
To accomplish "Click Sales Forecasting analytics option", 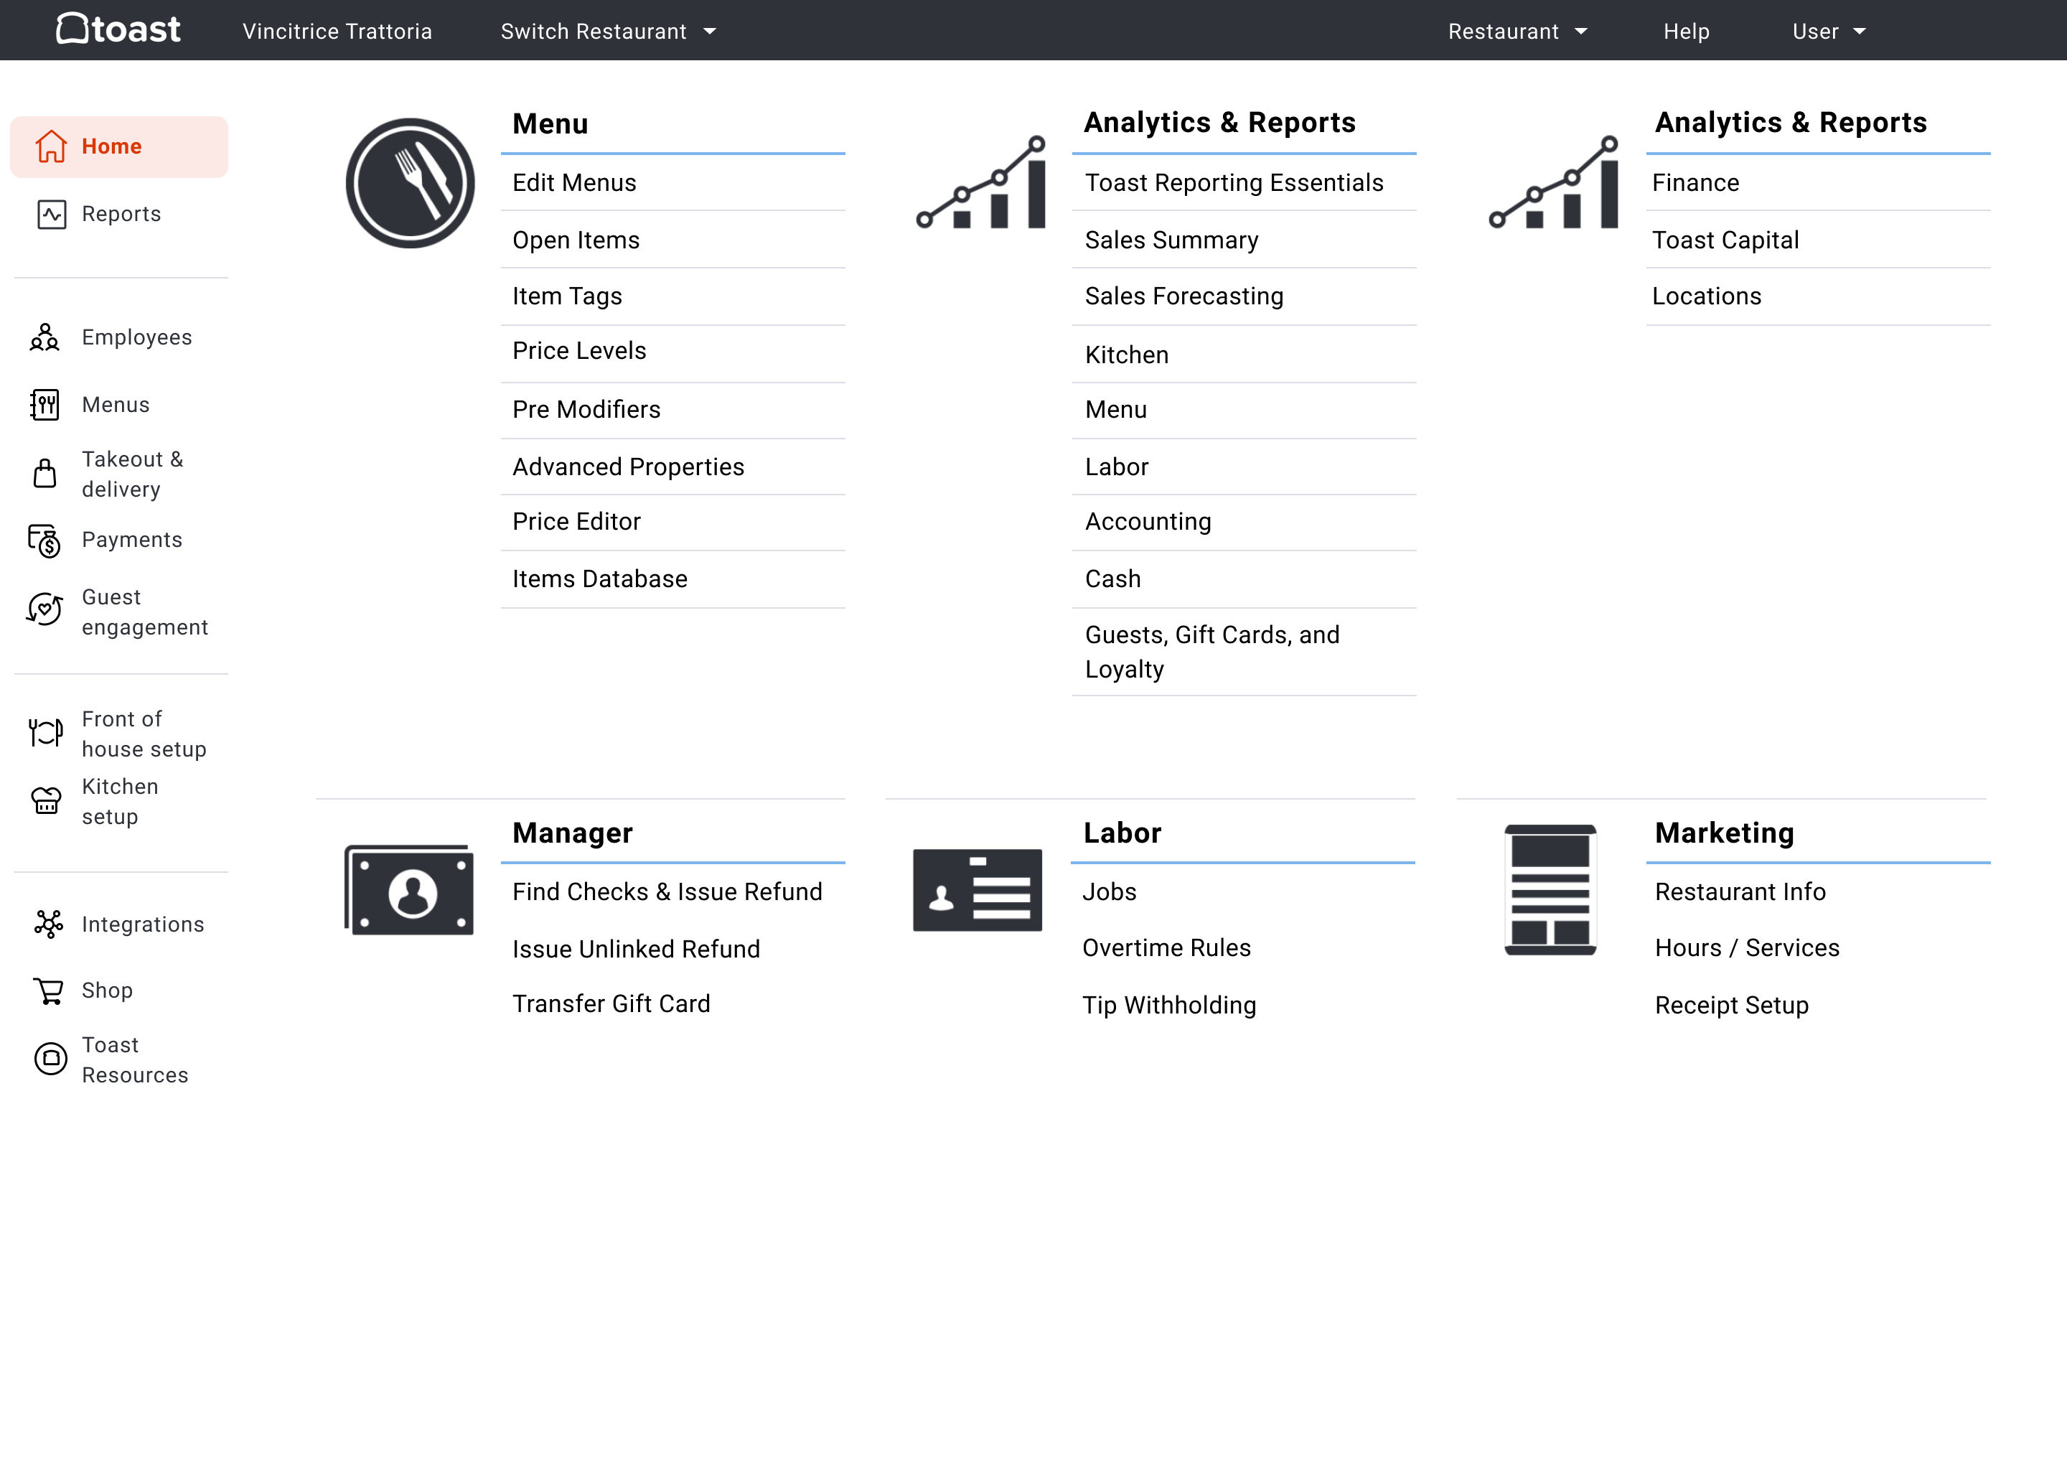I will tap(1183, 294).
